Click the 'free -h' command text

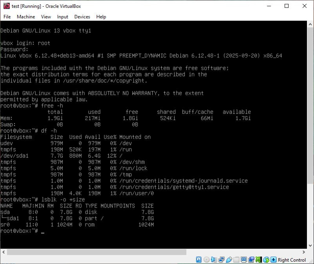(x=52, y=106)
